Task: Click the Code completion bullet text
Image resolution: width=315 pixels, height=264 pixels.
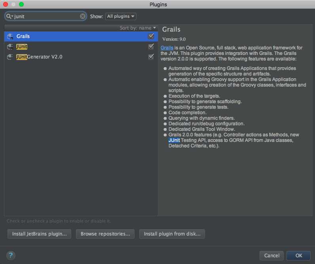Action: coord(188,113)
